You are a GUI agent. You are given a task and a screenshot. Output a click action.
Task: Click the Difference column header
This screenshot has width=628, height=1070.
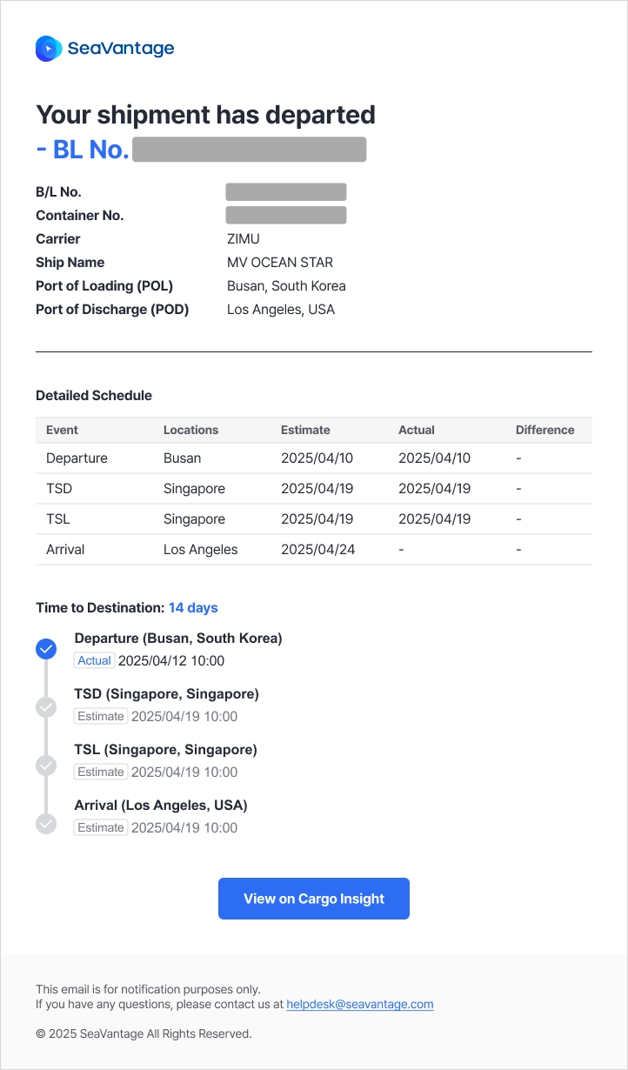pyautogui.click(x=544, y=430)
